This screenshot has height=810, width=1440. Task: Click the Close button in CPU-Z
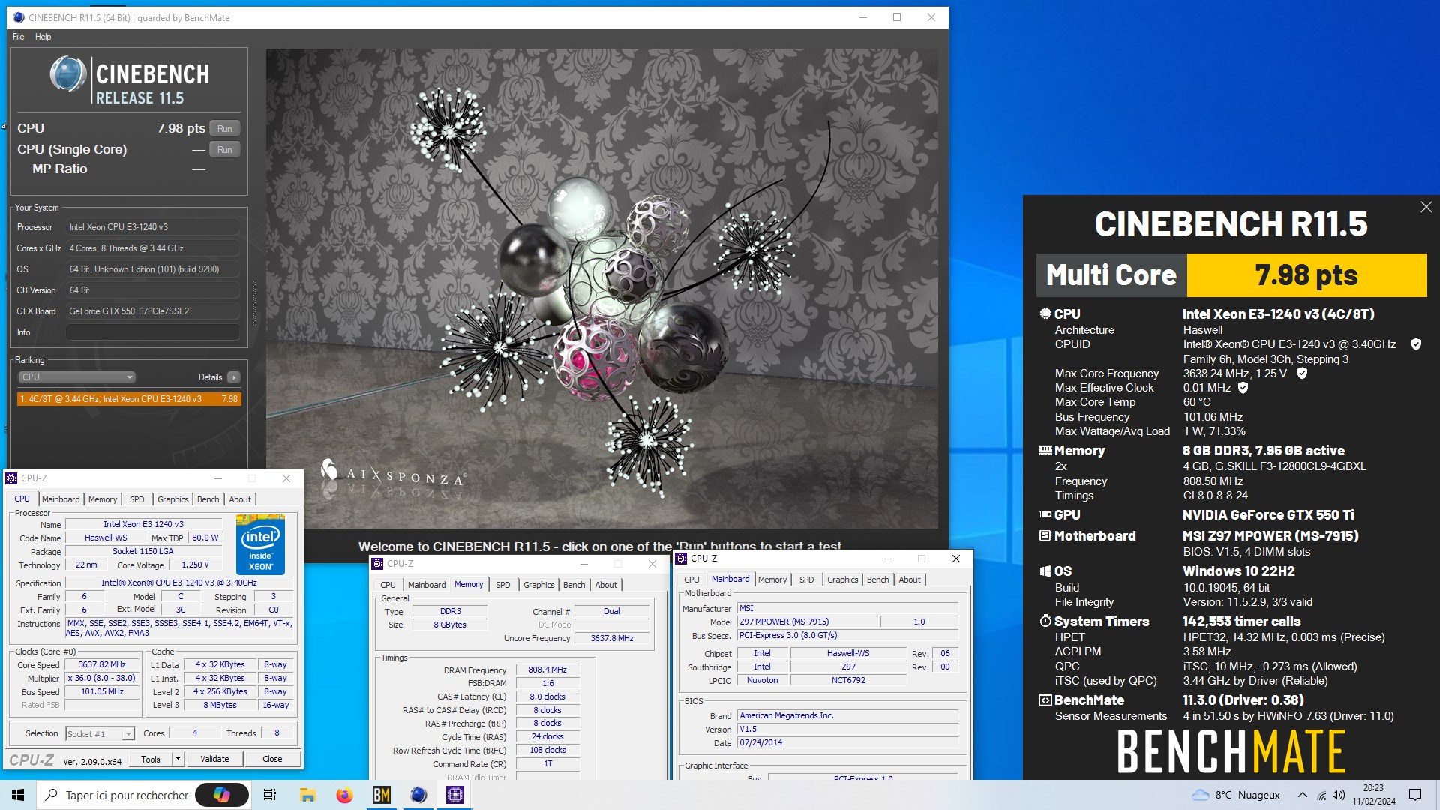point(272,759)
